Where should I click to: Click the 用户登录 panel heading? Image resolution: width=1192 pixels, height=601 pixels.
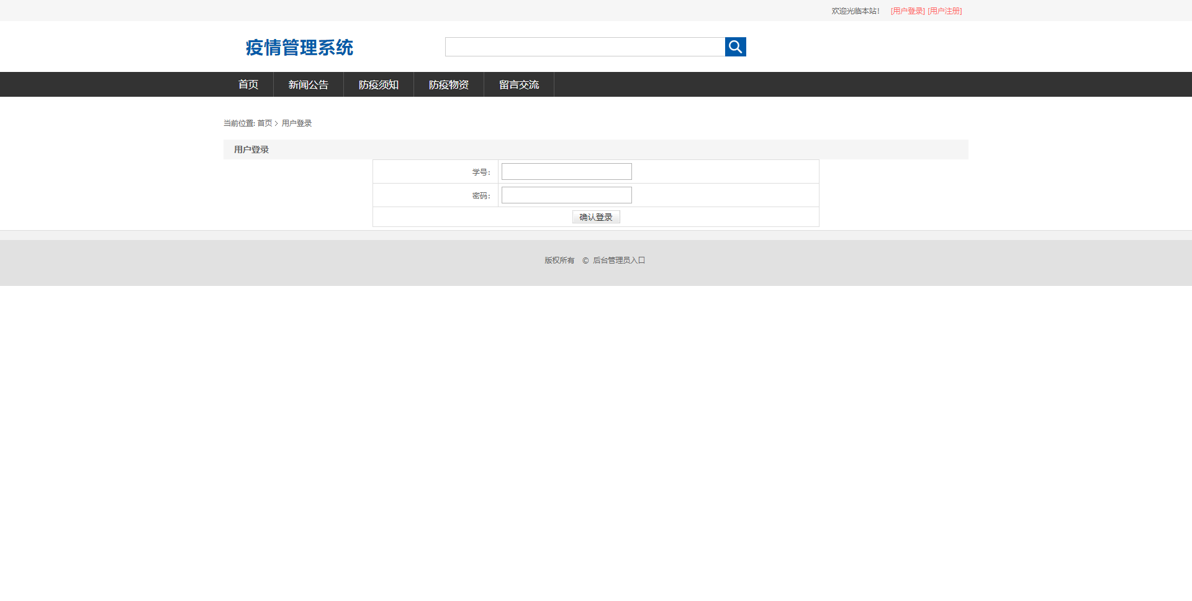pyautogui.click(x=251, y=149)
